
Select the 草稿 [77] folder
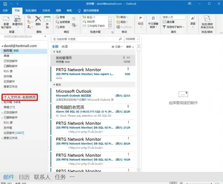(9, 107)
